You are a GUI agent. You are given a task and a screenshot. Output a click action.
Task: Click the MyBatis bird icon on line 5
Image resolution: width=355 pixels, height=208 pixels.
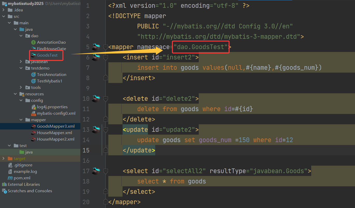(96, 47)
